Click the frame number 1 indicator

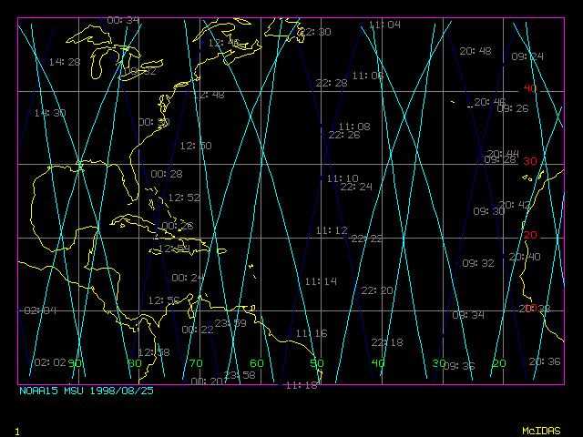click(x=17, y=432)
